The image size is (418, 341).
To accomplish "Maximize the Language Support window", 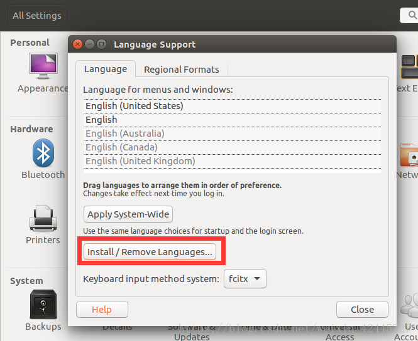I will 102,44.
